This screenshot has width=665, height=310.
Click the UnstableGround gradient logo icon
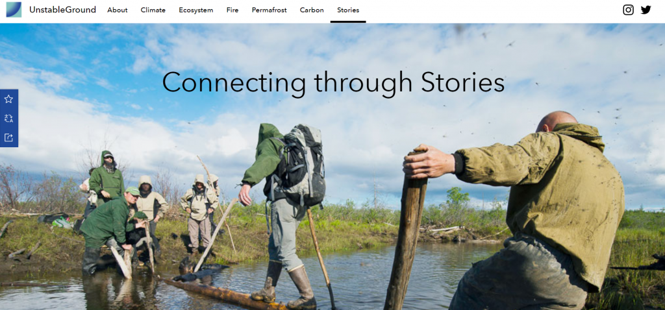14,10
